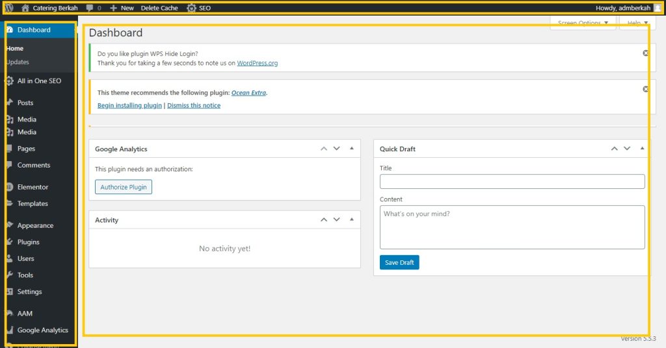Open the Catering Berkah site home icon
Image resolution: width=666 pixels, height=348 pixels.
[25, 8]
